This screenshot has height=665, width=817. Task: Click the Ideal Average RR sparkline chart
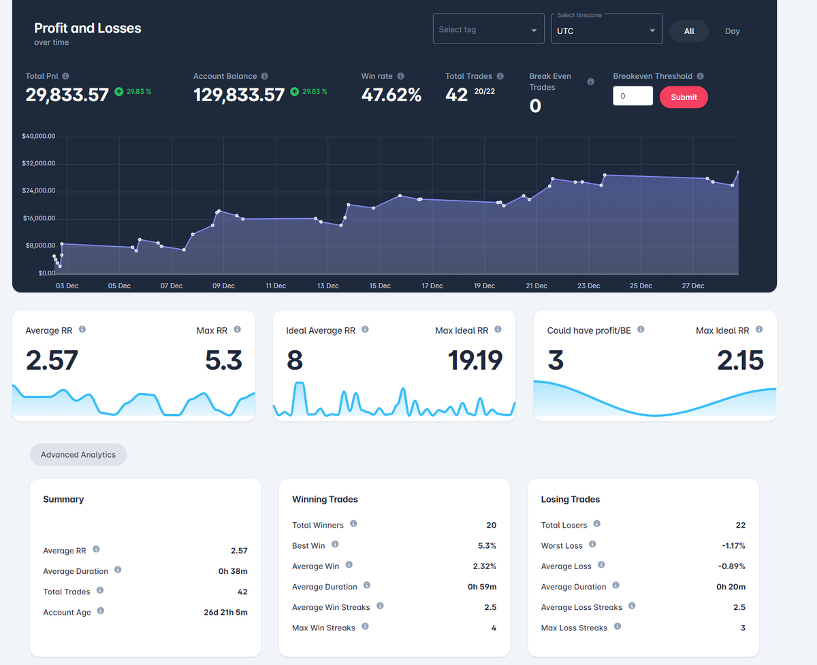tap(394, 400)
